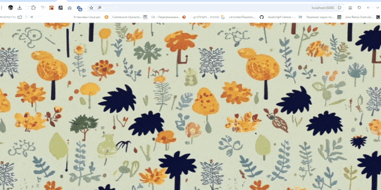Navigate with the faded right-pointing arrow at the edge

pyautogui.click(x=377, y=8)
